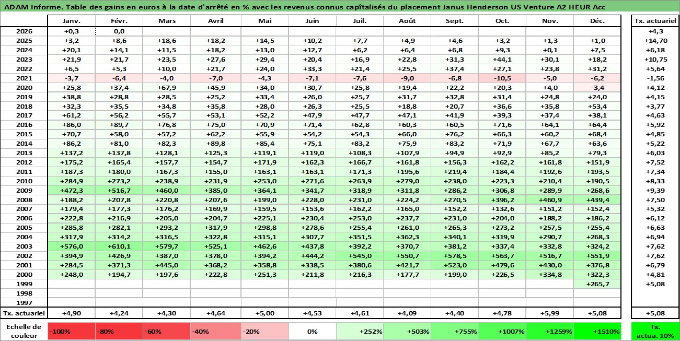Click December 2002 value +551,9
Image resolution: width=680 pixels, height=341 pixels.
tap(597, 256)
